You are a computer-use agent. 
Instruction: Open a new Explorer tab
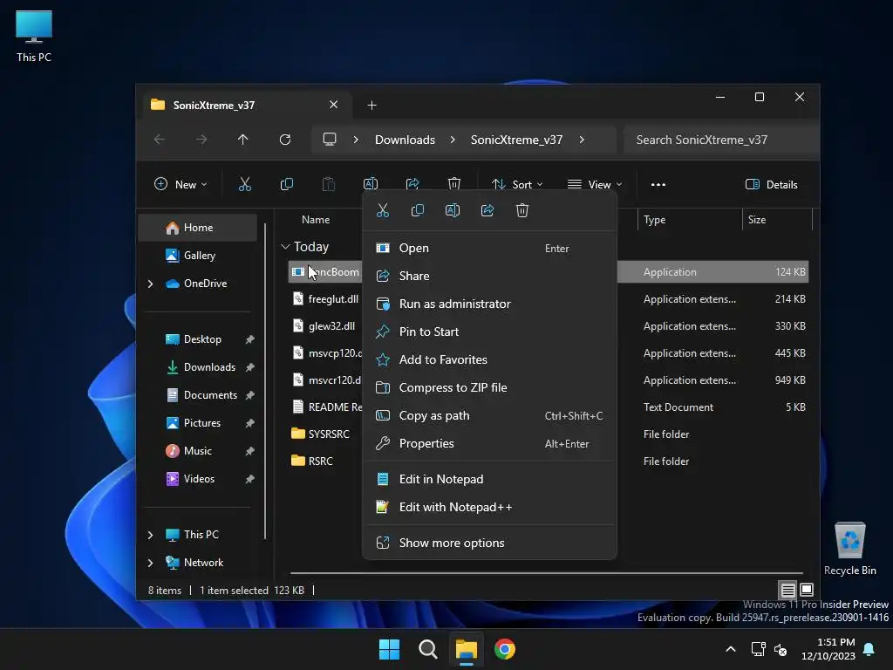point(372,105)
